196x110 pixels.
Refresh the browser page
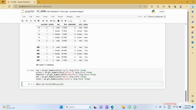[9, 6]
